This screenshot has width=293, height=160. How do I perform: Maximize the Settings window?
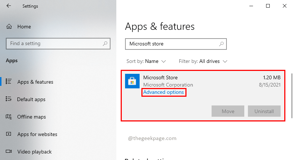tap(268, 6)
